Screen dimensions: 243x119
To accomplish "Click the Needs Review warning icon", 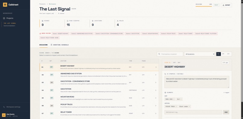I will tap(40, 34).
